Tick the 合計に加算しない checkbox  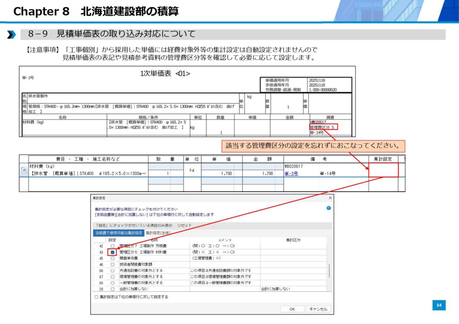point(113,289)
